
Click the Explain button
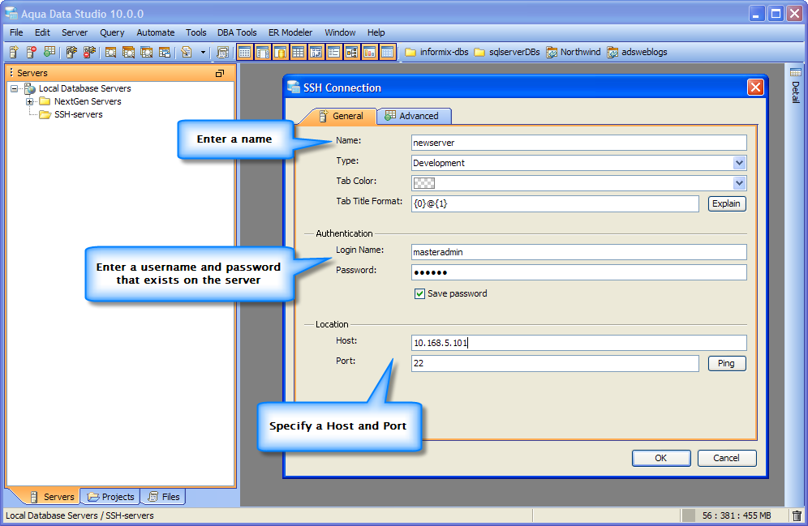tap(727, 203)
